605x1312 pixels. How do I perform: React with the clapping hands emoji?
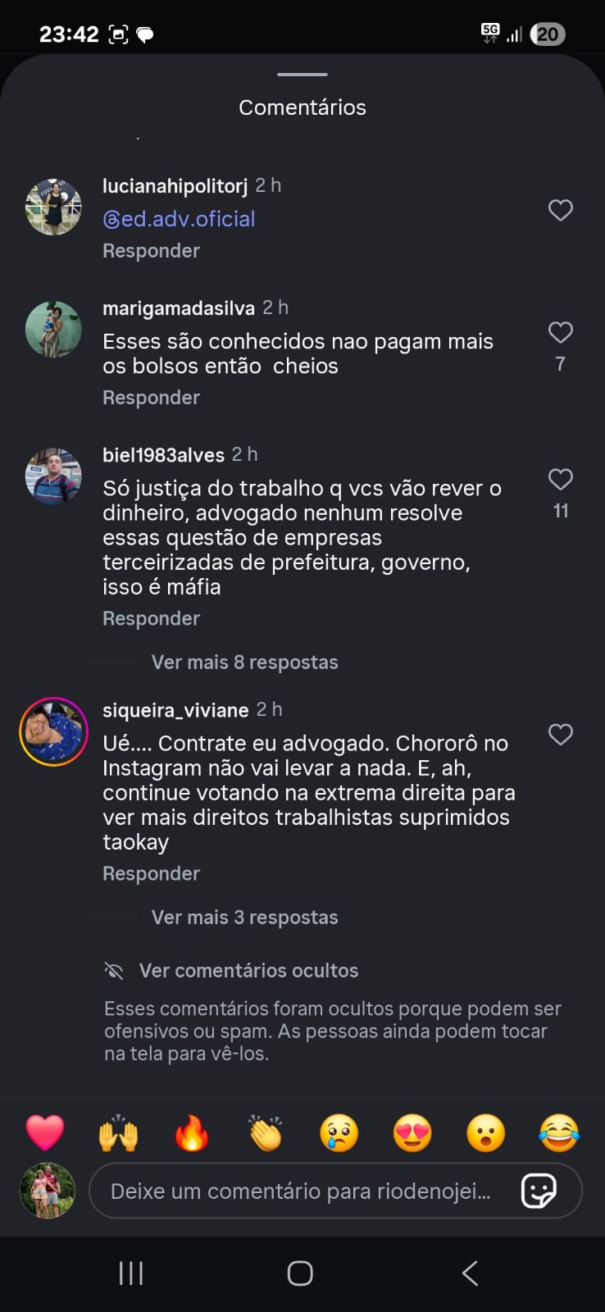tap(266, 1133)
